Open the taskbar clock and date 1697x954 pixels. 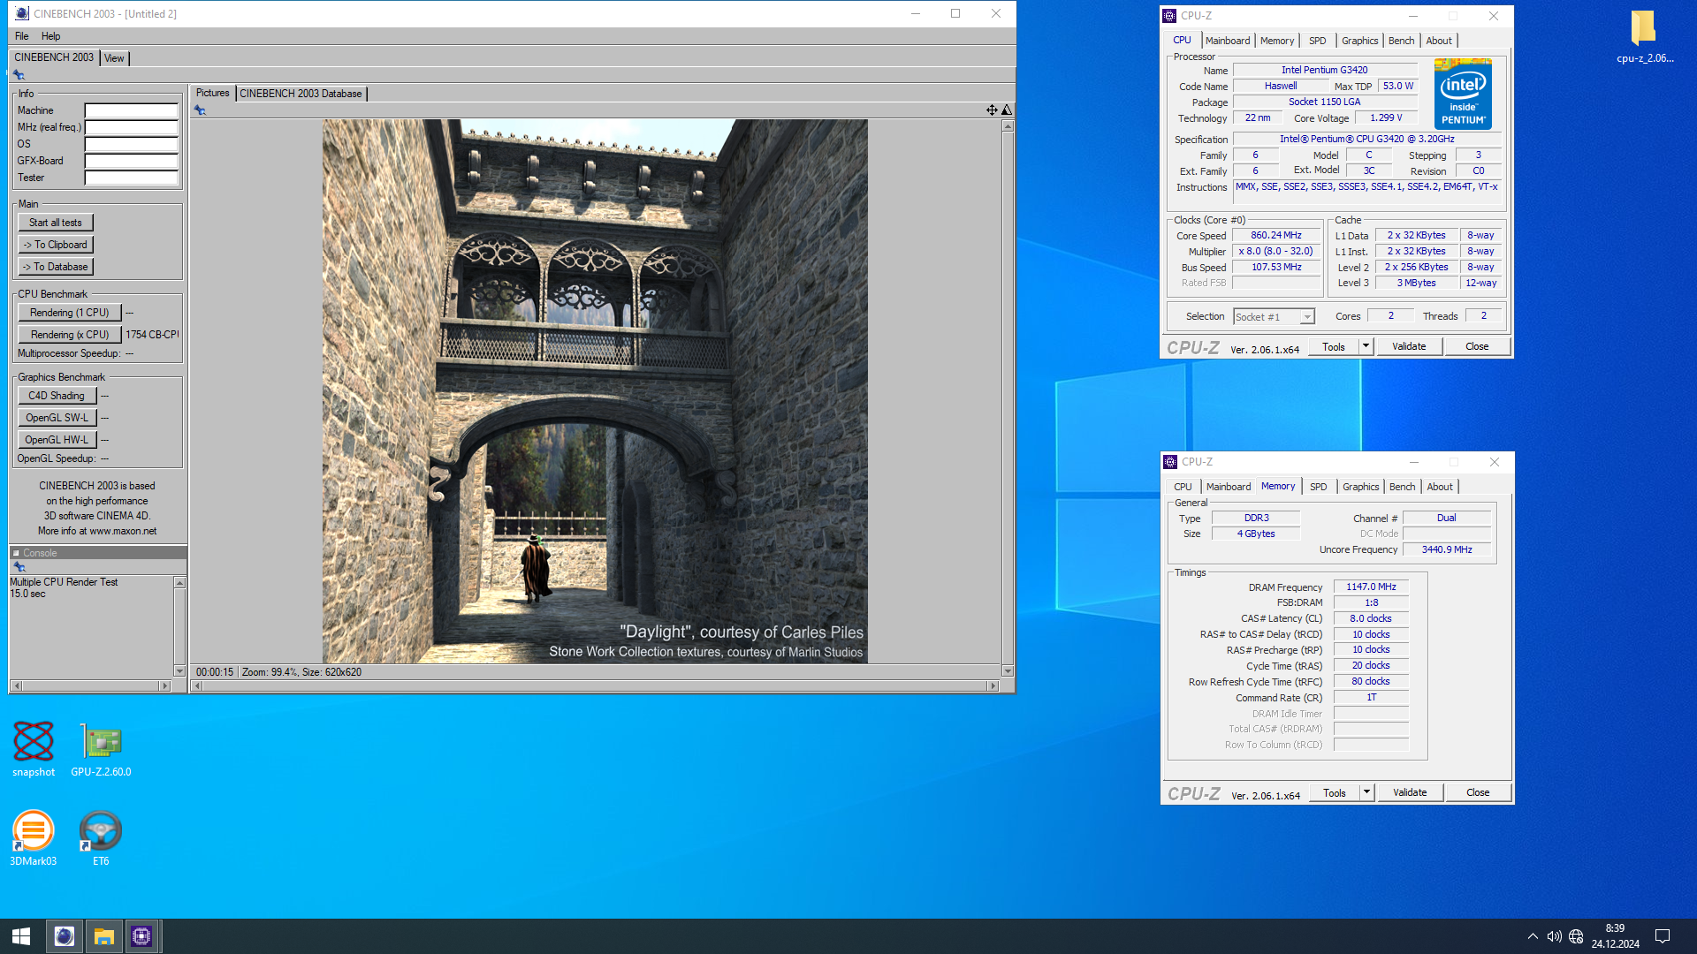[x=1616, y=936]
